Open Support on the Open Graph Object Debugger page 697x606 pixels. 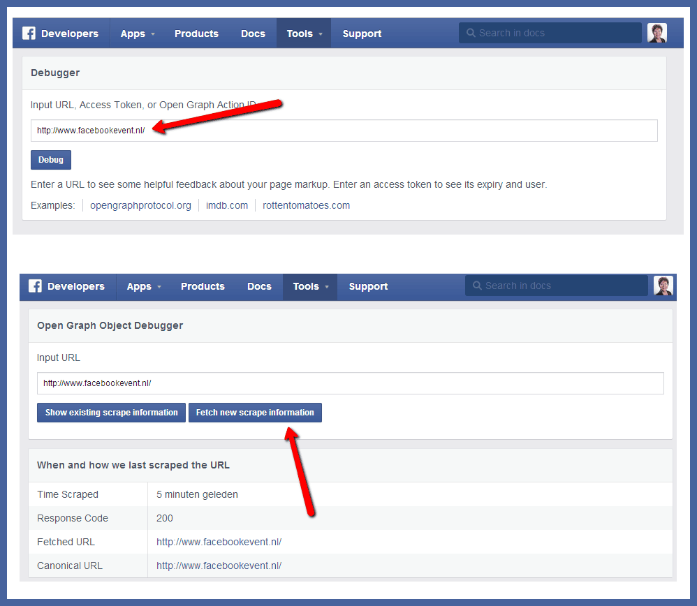pyautogui.click(x=368, y=286)
